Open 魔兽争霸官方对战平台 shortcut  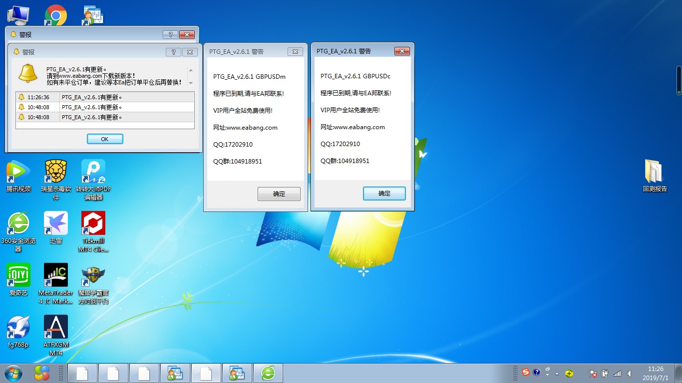pos(93,284)
